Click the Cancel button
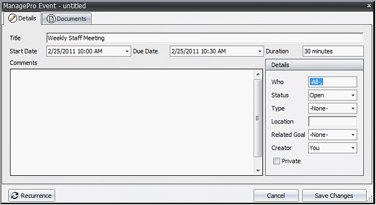 click(x=276, y=196)
